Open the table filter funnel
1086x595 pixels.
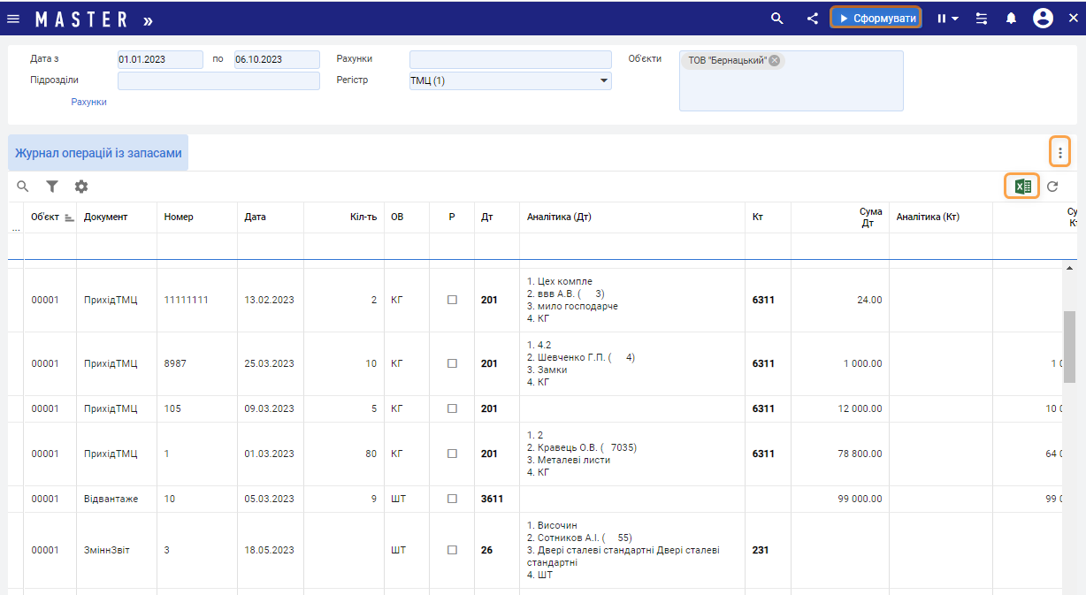click(52, 187)
